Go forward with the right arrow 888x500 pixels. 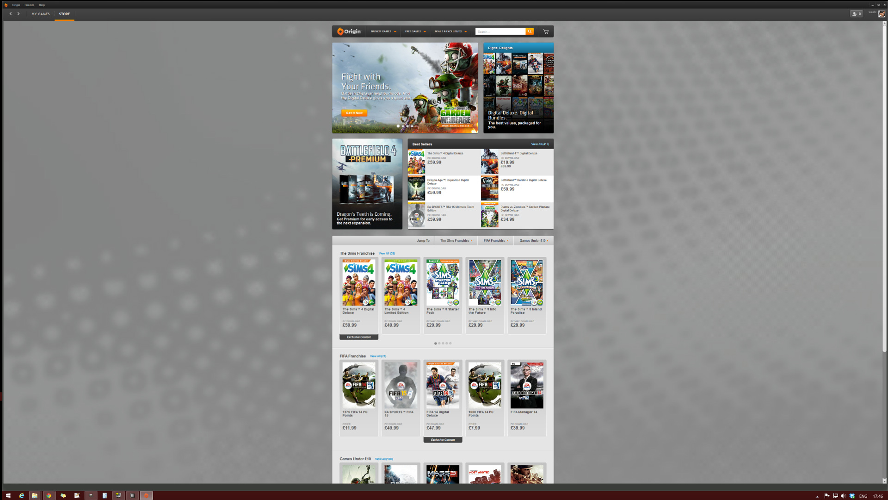[x=18, y=14]
